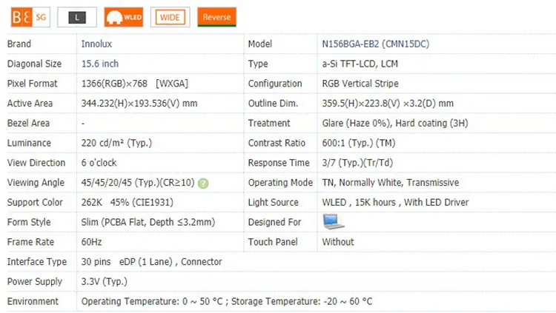Click the Pixel Format label
Screen dimensions: 556x313
pyautogui.click(x=33, y=84)
